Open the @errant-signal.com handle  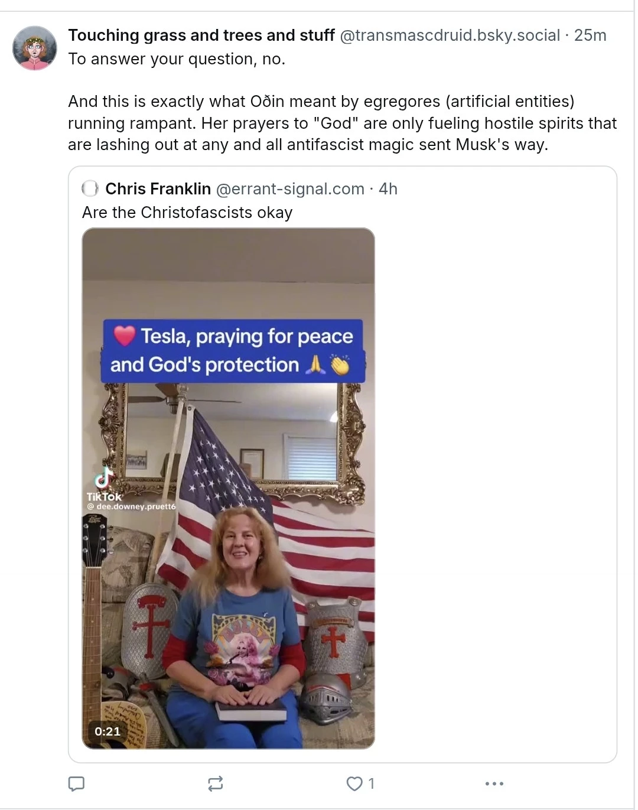click(x=290, y=189)
